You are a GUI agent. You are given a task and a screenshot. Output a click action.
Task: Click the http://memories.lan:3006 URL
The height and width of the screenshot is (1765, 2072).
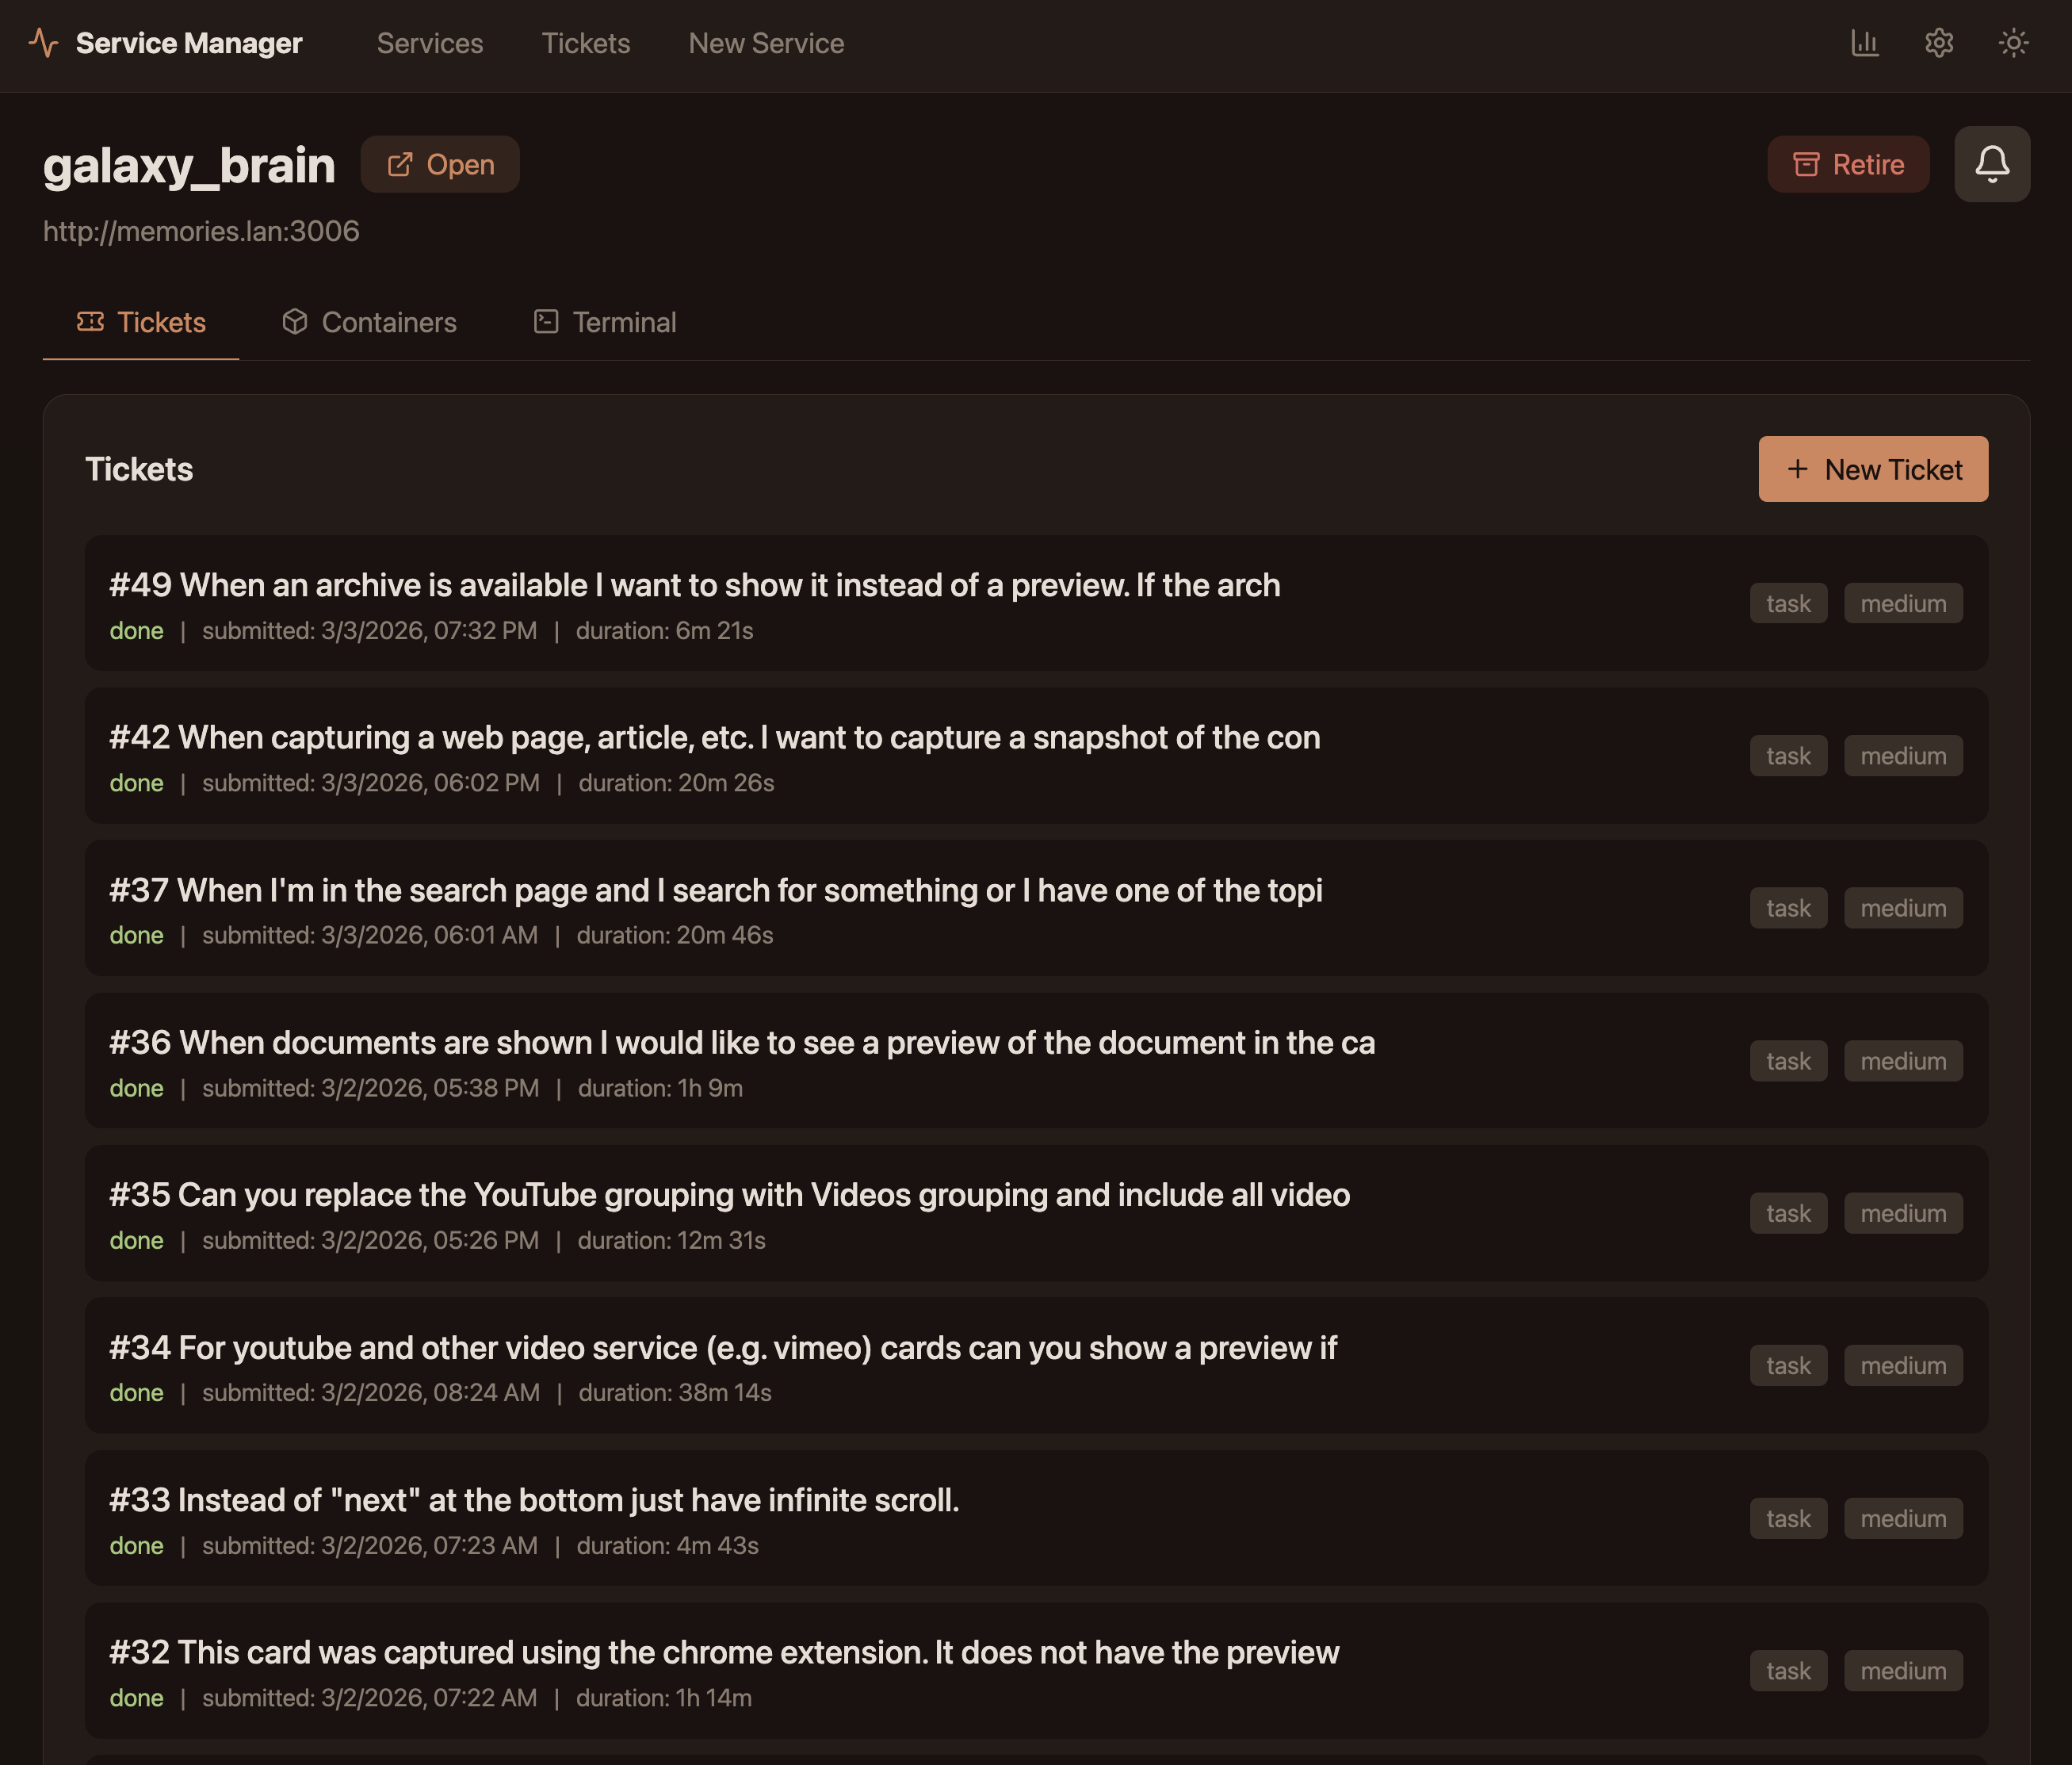[201, 232]
